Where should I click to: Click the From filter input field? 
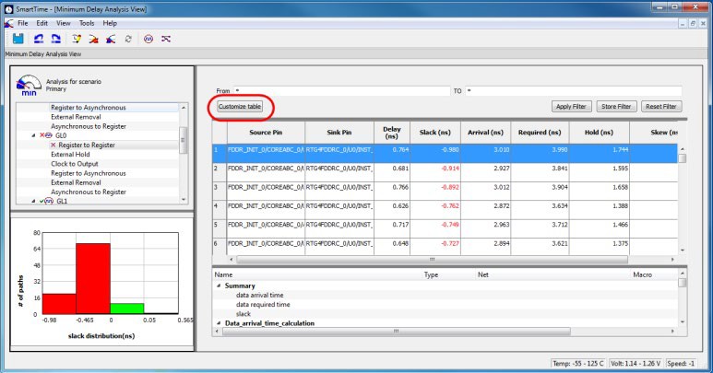pyautogui.click(x=341, y=91)
